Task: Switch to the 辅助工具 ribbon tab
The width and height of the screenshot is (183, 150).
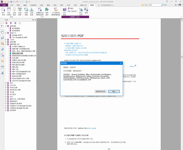Action: pos(84,5)
